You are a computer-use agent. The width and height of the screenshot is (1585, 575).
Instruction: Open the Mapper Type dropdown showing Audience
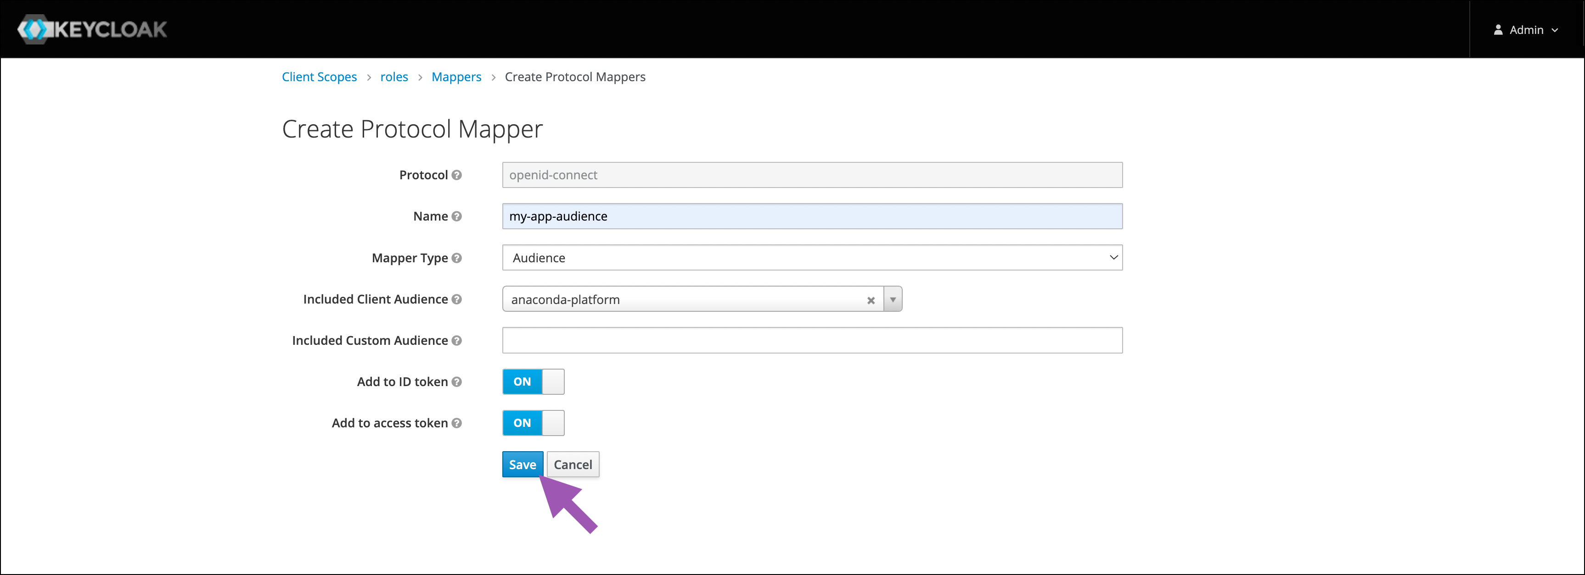click(812, 258)
